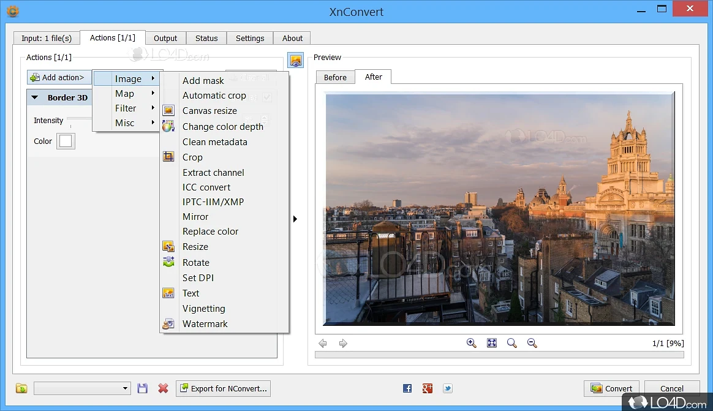Image resolution: width=713 pixels, height=411 pixels.
Task: Collapse the Border 3D action
Action: [x=34, y=97]
